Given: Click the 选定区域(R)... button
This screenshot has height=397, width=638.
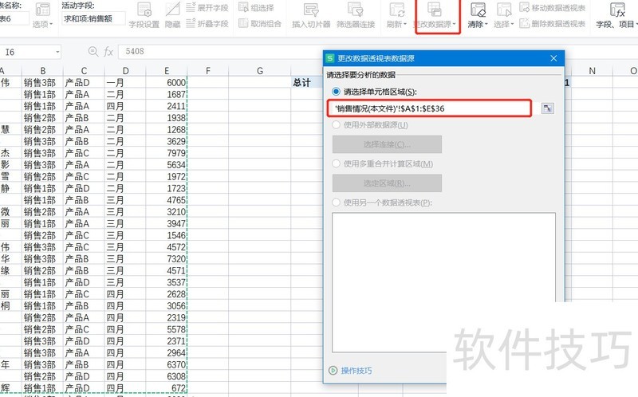Looking at the screenshot, I should (387, 183).
